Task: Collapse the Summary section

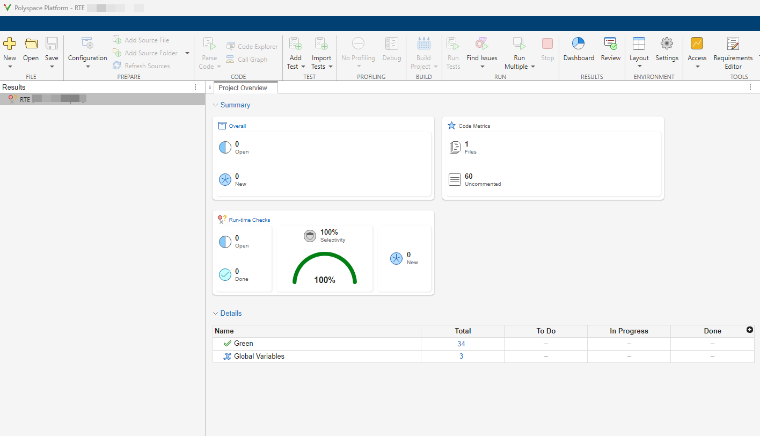Action: [x=215, y=105]
